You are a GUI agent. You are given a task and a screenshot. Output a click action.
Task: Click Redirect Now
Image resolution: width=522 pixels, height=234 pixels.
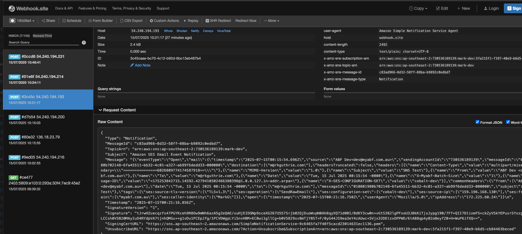(246, 21)
